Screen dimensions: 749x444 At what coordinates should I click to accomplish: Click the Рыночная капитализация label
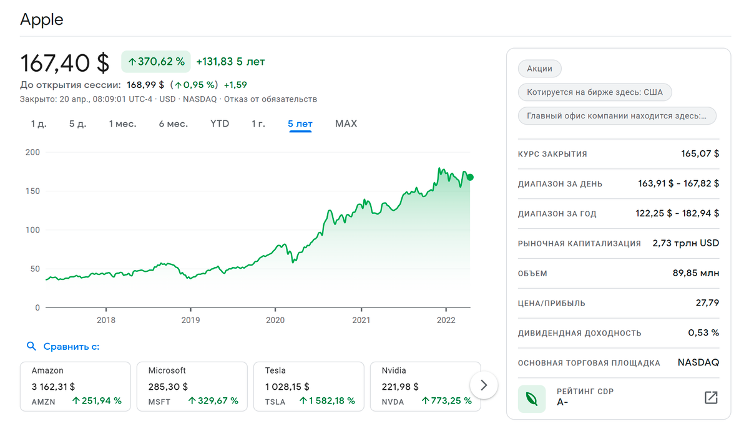[x=579, y=244]
